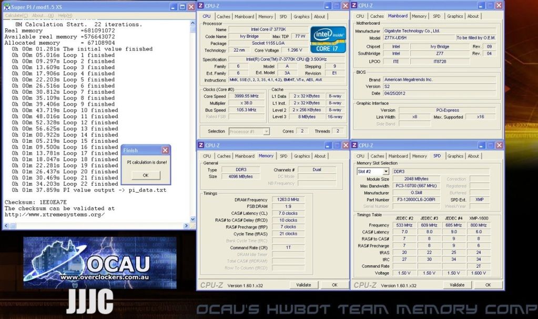538x319 pixels.
Task: Open the Slot #2 memory slot dropdown
Action: (385, 172)
